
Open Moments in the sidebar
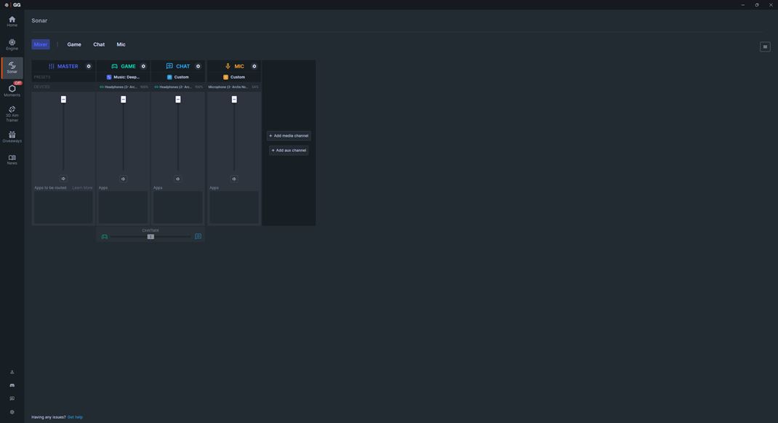click(12, 90)
